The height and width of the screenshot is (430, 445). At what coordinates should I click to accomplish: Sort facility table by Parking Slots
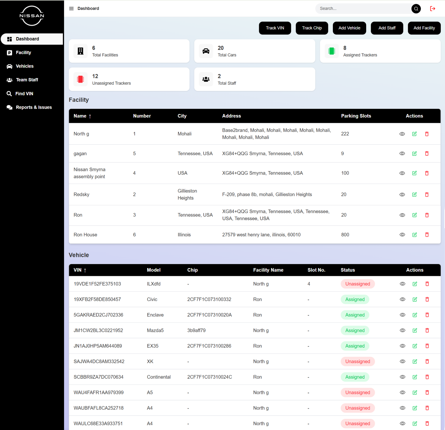coord(356,116)
